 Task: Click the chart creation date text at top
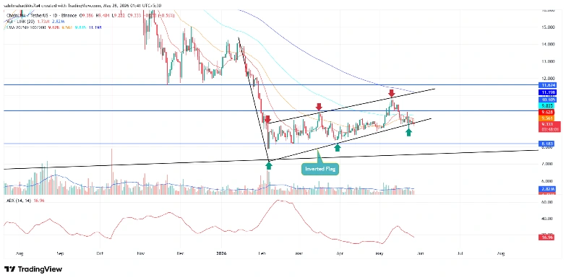(82, 5)
